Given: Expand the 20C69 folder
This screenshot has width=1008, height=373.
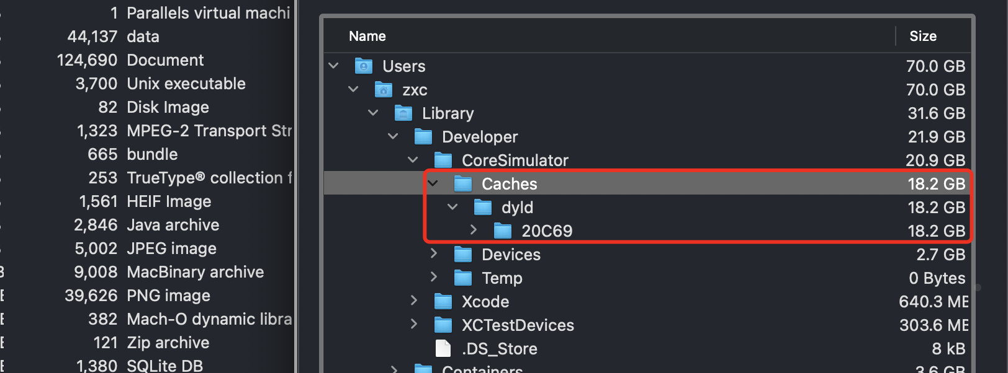Looking at the screenshot, I should click(474, 230).
